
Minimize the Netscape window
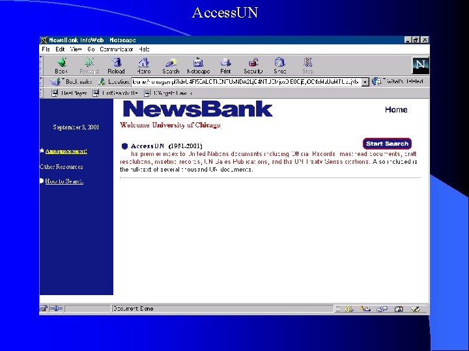[x=408, y=40]
